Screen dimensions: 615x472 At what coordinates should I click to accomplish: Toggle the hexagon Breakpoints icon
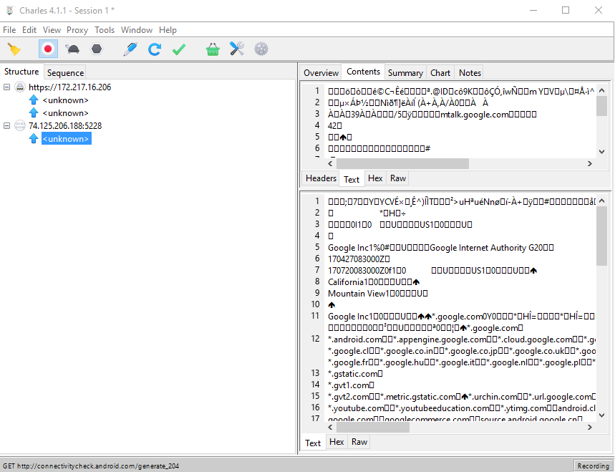(96, 49)
